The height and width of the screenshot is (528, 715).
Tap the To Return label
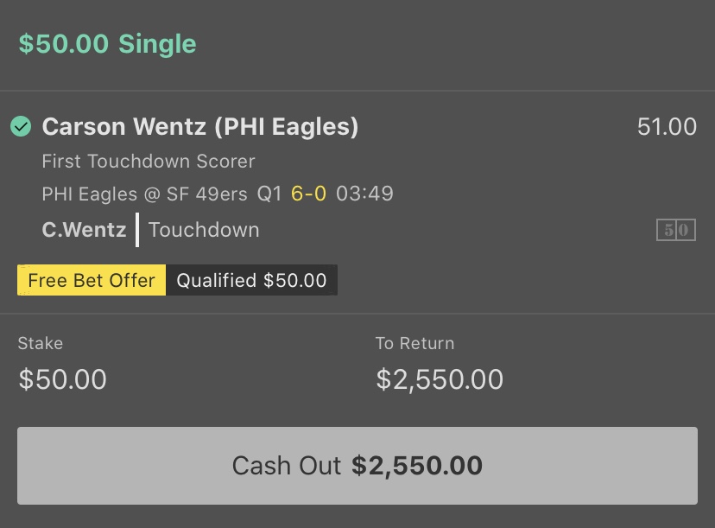coord(415,343)
